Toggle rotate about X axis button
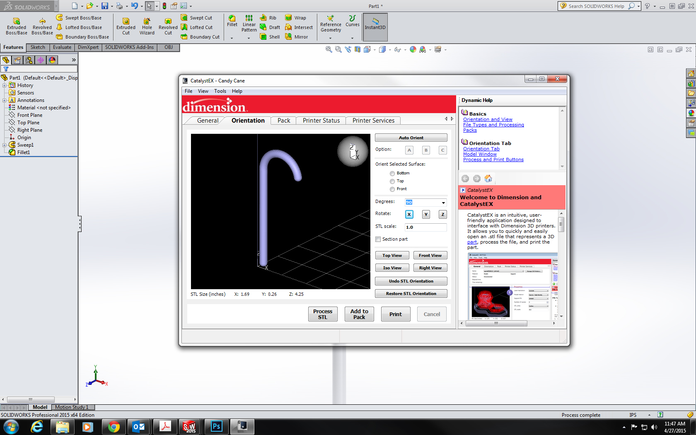 tap(409, 214)
